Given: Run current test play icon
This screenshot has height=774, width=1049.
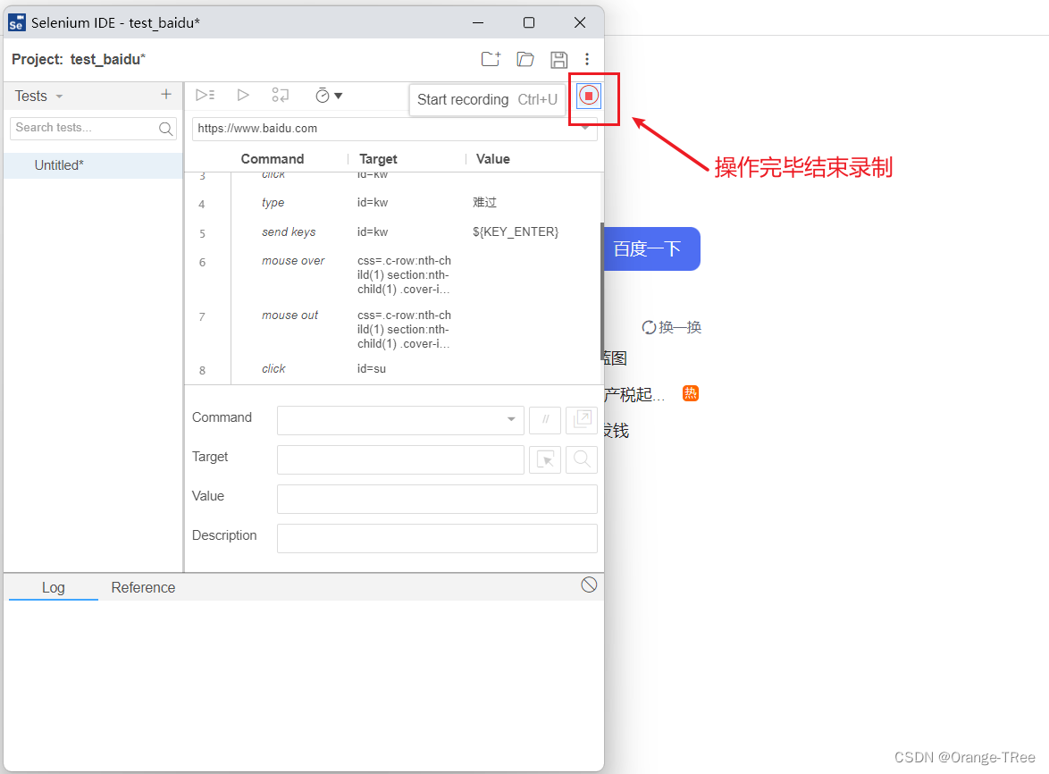Looking at the screenshot, I should [x=243, y=96].
